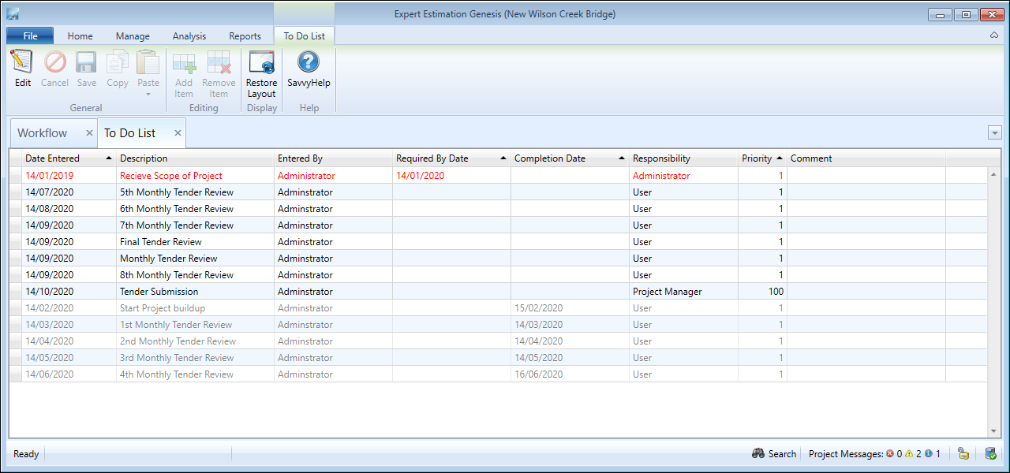Screen dimensions: 1010x473
Task: Open SavvyHelp from the ribbon
Action: tap(309, 63)
